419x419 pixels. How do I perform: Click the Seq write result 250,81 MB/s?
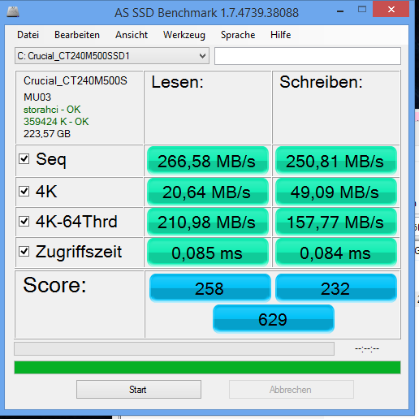pos(336,161)
